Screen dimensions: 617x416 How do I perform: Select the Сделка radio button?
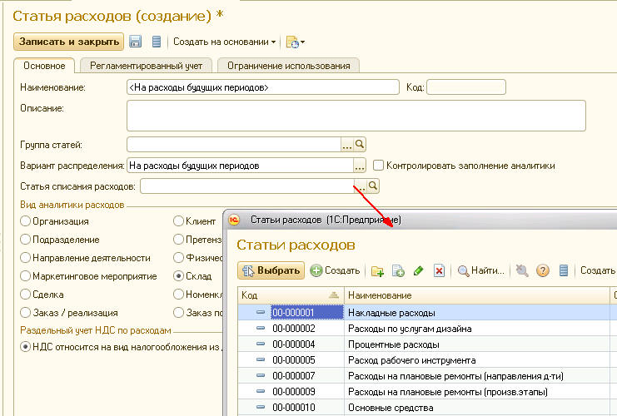click(x=25, y=294)
